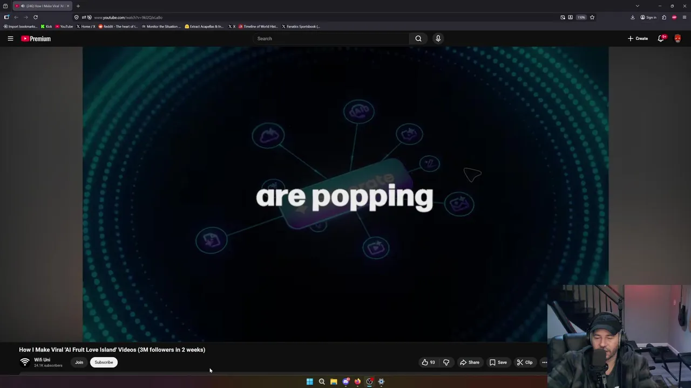
Task: Click the YouTube search magnifier button
Action: 418,38
